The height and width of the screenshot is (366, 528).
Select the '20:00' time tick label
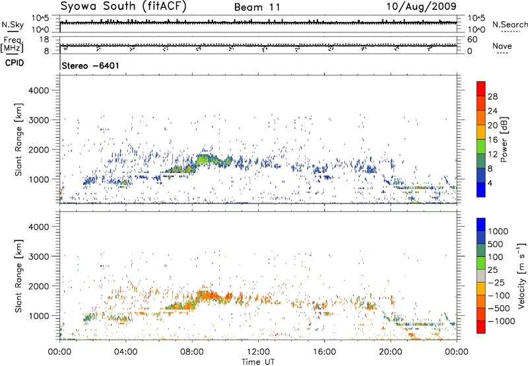[390, 352]
